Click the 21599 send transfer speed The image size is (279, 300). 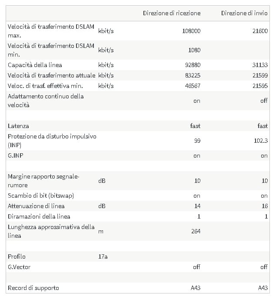[260, 75]
